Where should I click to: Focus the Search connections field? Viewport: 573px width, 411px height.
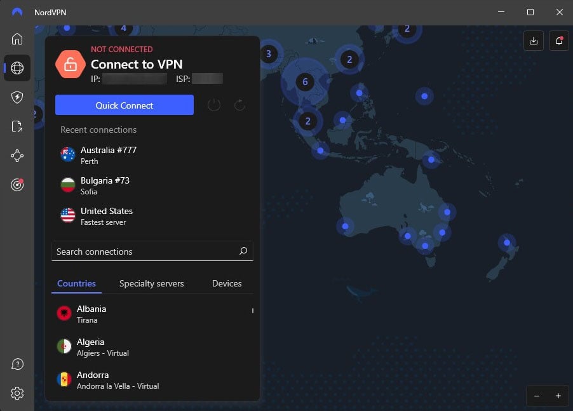pos(152,251)
